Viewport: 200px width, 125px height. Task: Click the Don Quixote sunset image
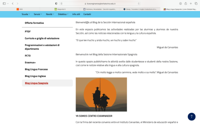coord(101,94)
